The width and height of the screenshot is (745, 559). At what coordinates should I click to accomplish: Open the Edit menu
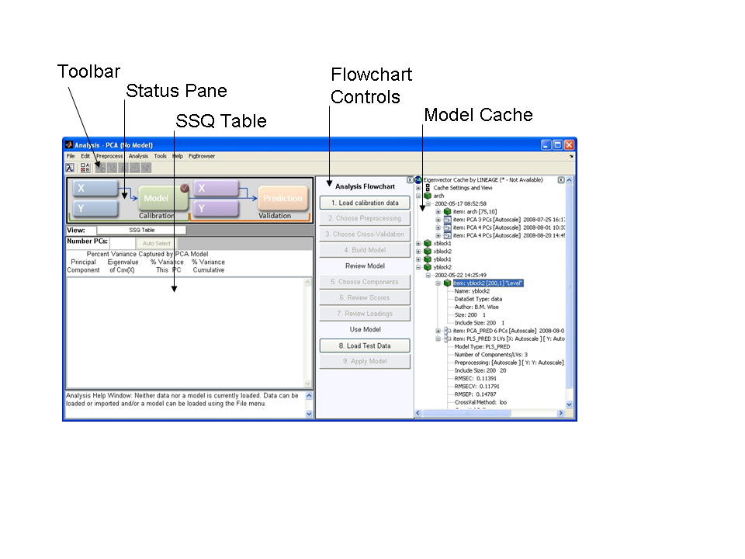tap(85, 156)
